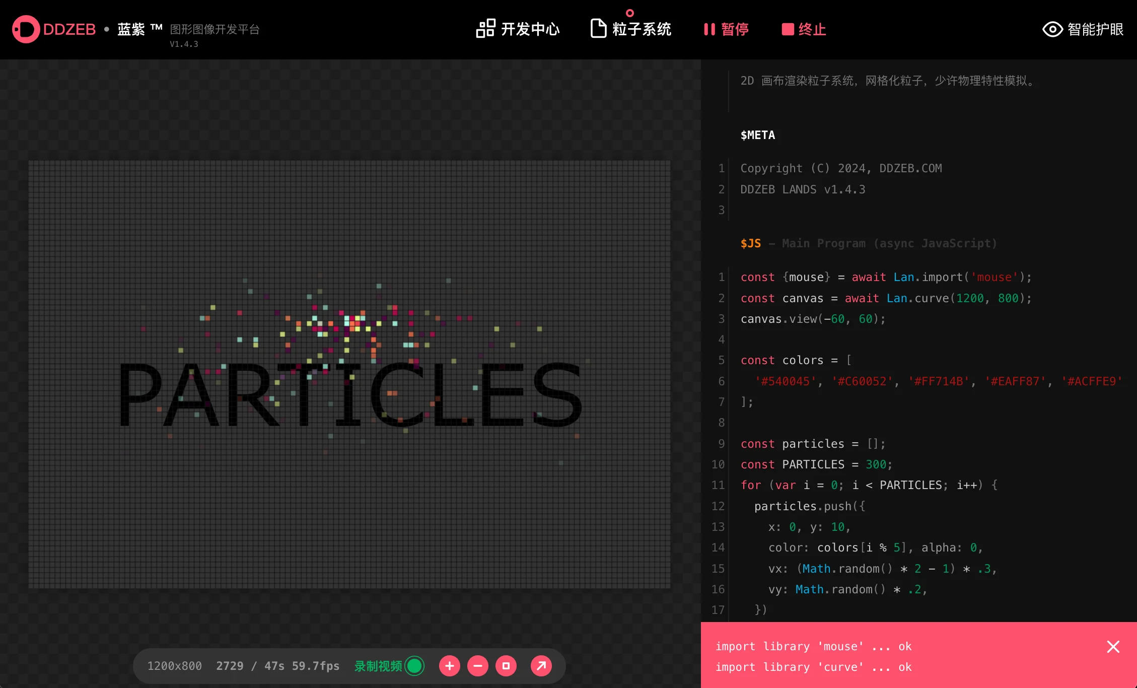Click the '#C60052' color string
The width and height of the screenshot is (1137, 688).
tap(862, 381)
